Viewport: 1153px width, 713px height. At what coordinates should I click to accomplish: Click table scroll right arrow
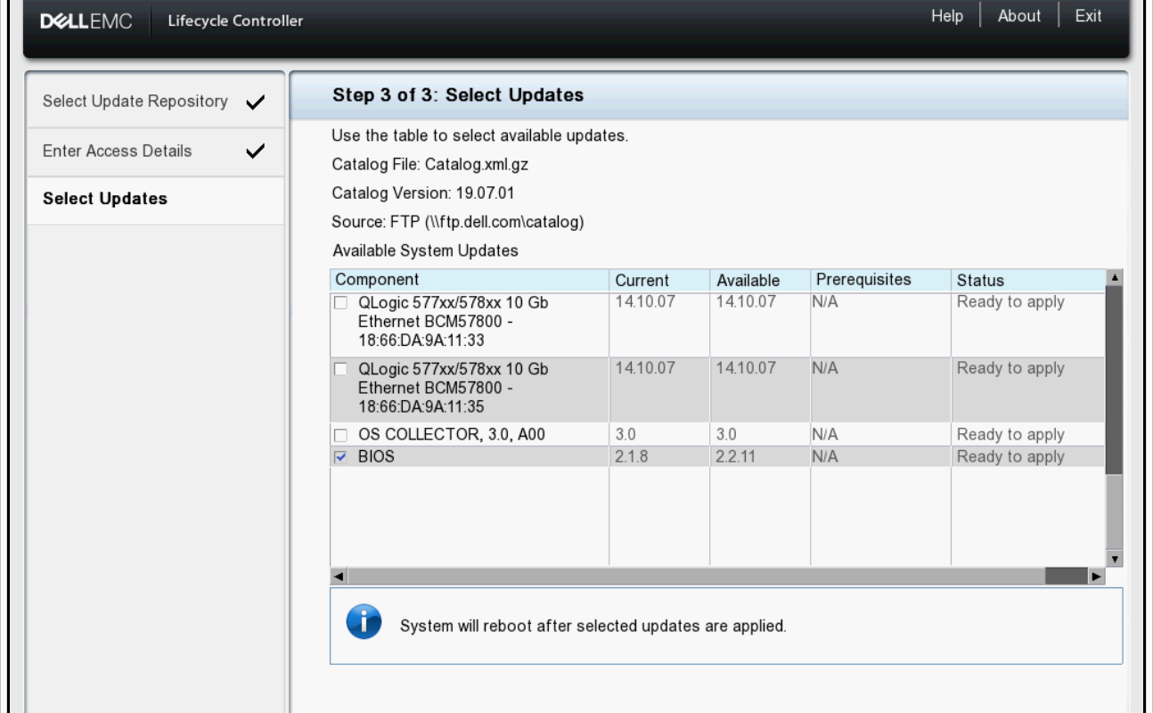1097,577
